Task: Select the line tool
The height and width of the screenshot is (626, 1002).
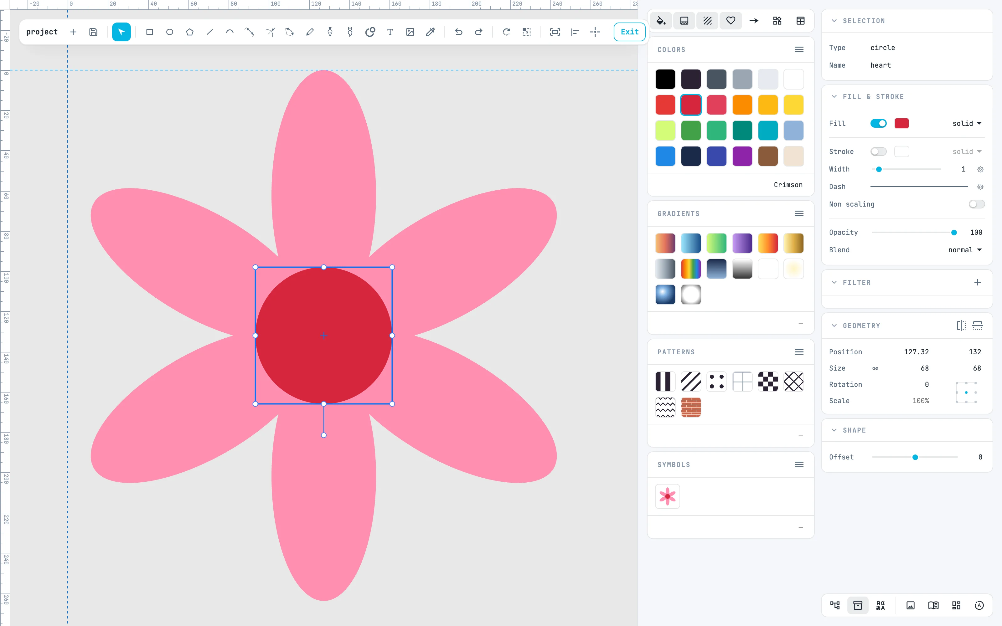Action: [x=209, y=32]
